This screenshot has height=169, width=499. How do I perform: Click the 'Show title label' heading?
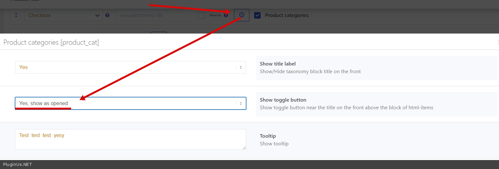[x=278, y=64]
